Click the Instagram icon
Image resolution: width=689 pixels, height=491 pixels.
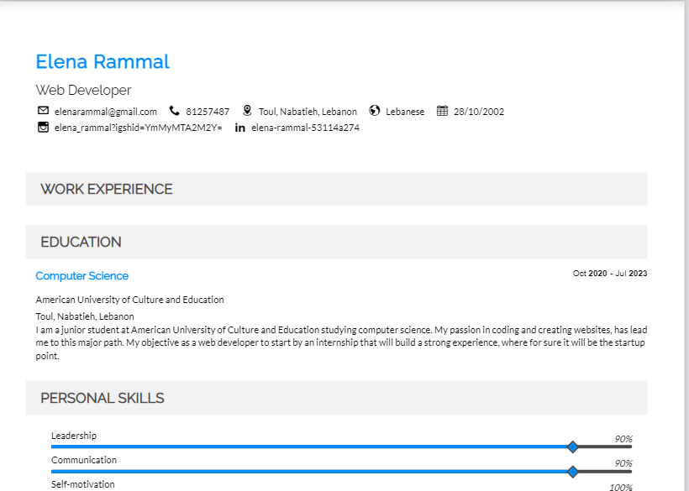[x=43, y=128]
